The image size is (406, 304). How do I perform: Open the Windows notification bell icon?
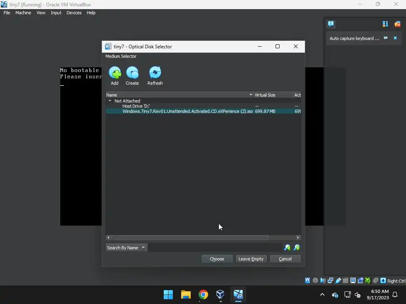coord(395,294)
